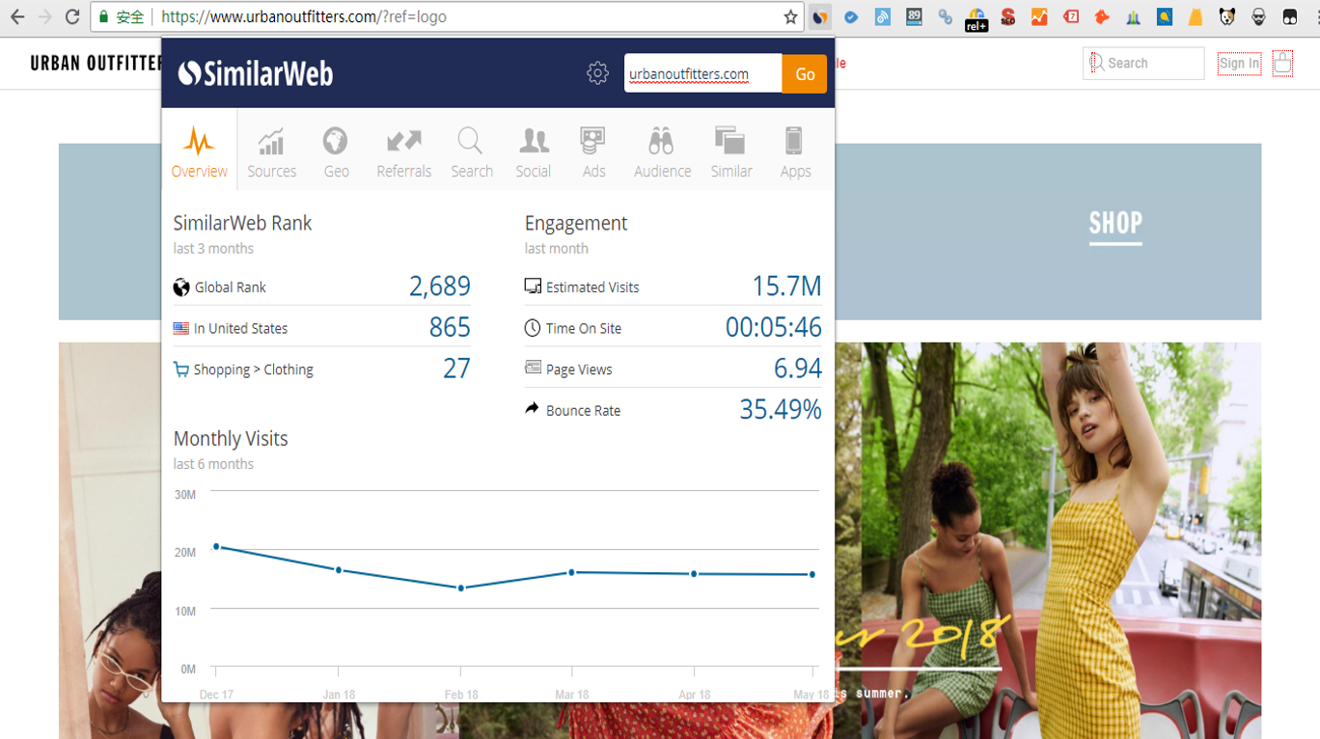Click the Dec 17 data point on chart
The image size is (1320, 739).
pos(216,547)
